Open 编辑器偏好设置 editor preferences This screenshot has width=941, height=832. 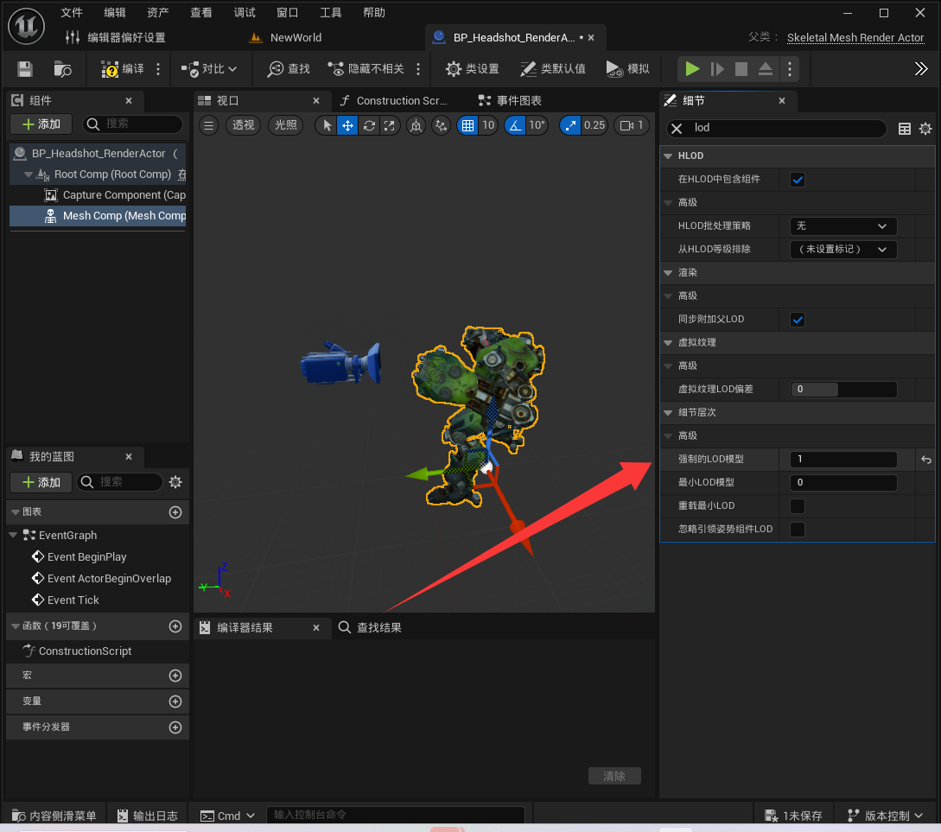click(x=115, y=38)
